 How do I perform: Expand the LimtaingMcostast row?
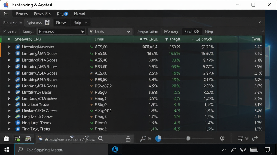pos(9,47)
